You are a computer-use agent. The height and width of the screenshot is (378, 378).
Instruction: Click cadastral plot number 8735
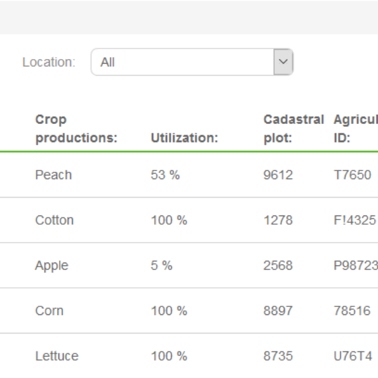point(279,356)
